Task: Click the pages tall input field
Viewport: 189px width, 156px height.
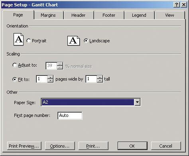Action: click(x=91, y=79)
